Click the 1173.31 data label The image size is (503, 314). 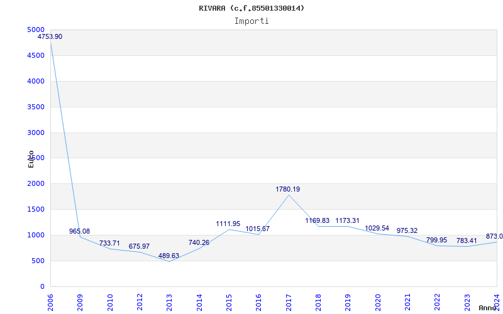348,221
